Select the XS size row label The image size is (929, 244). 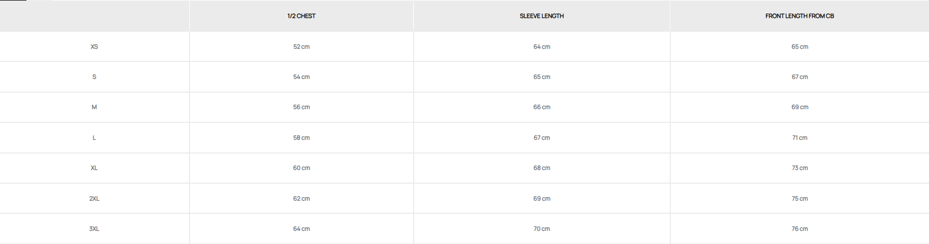click(94, 47)
